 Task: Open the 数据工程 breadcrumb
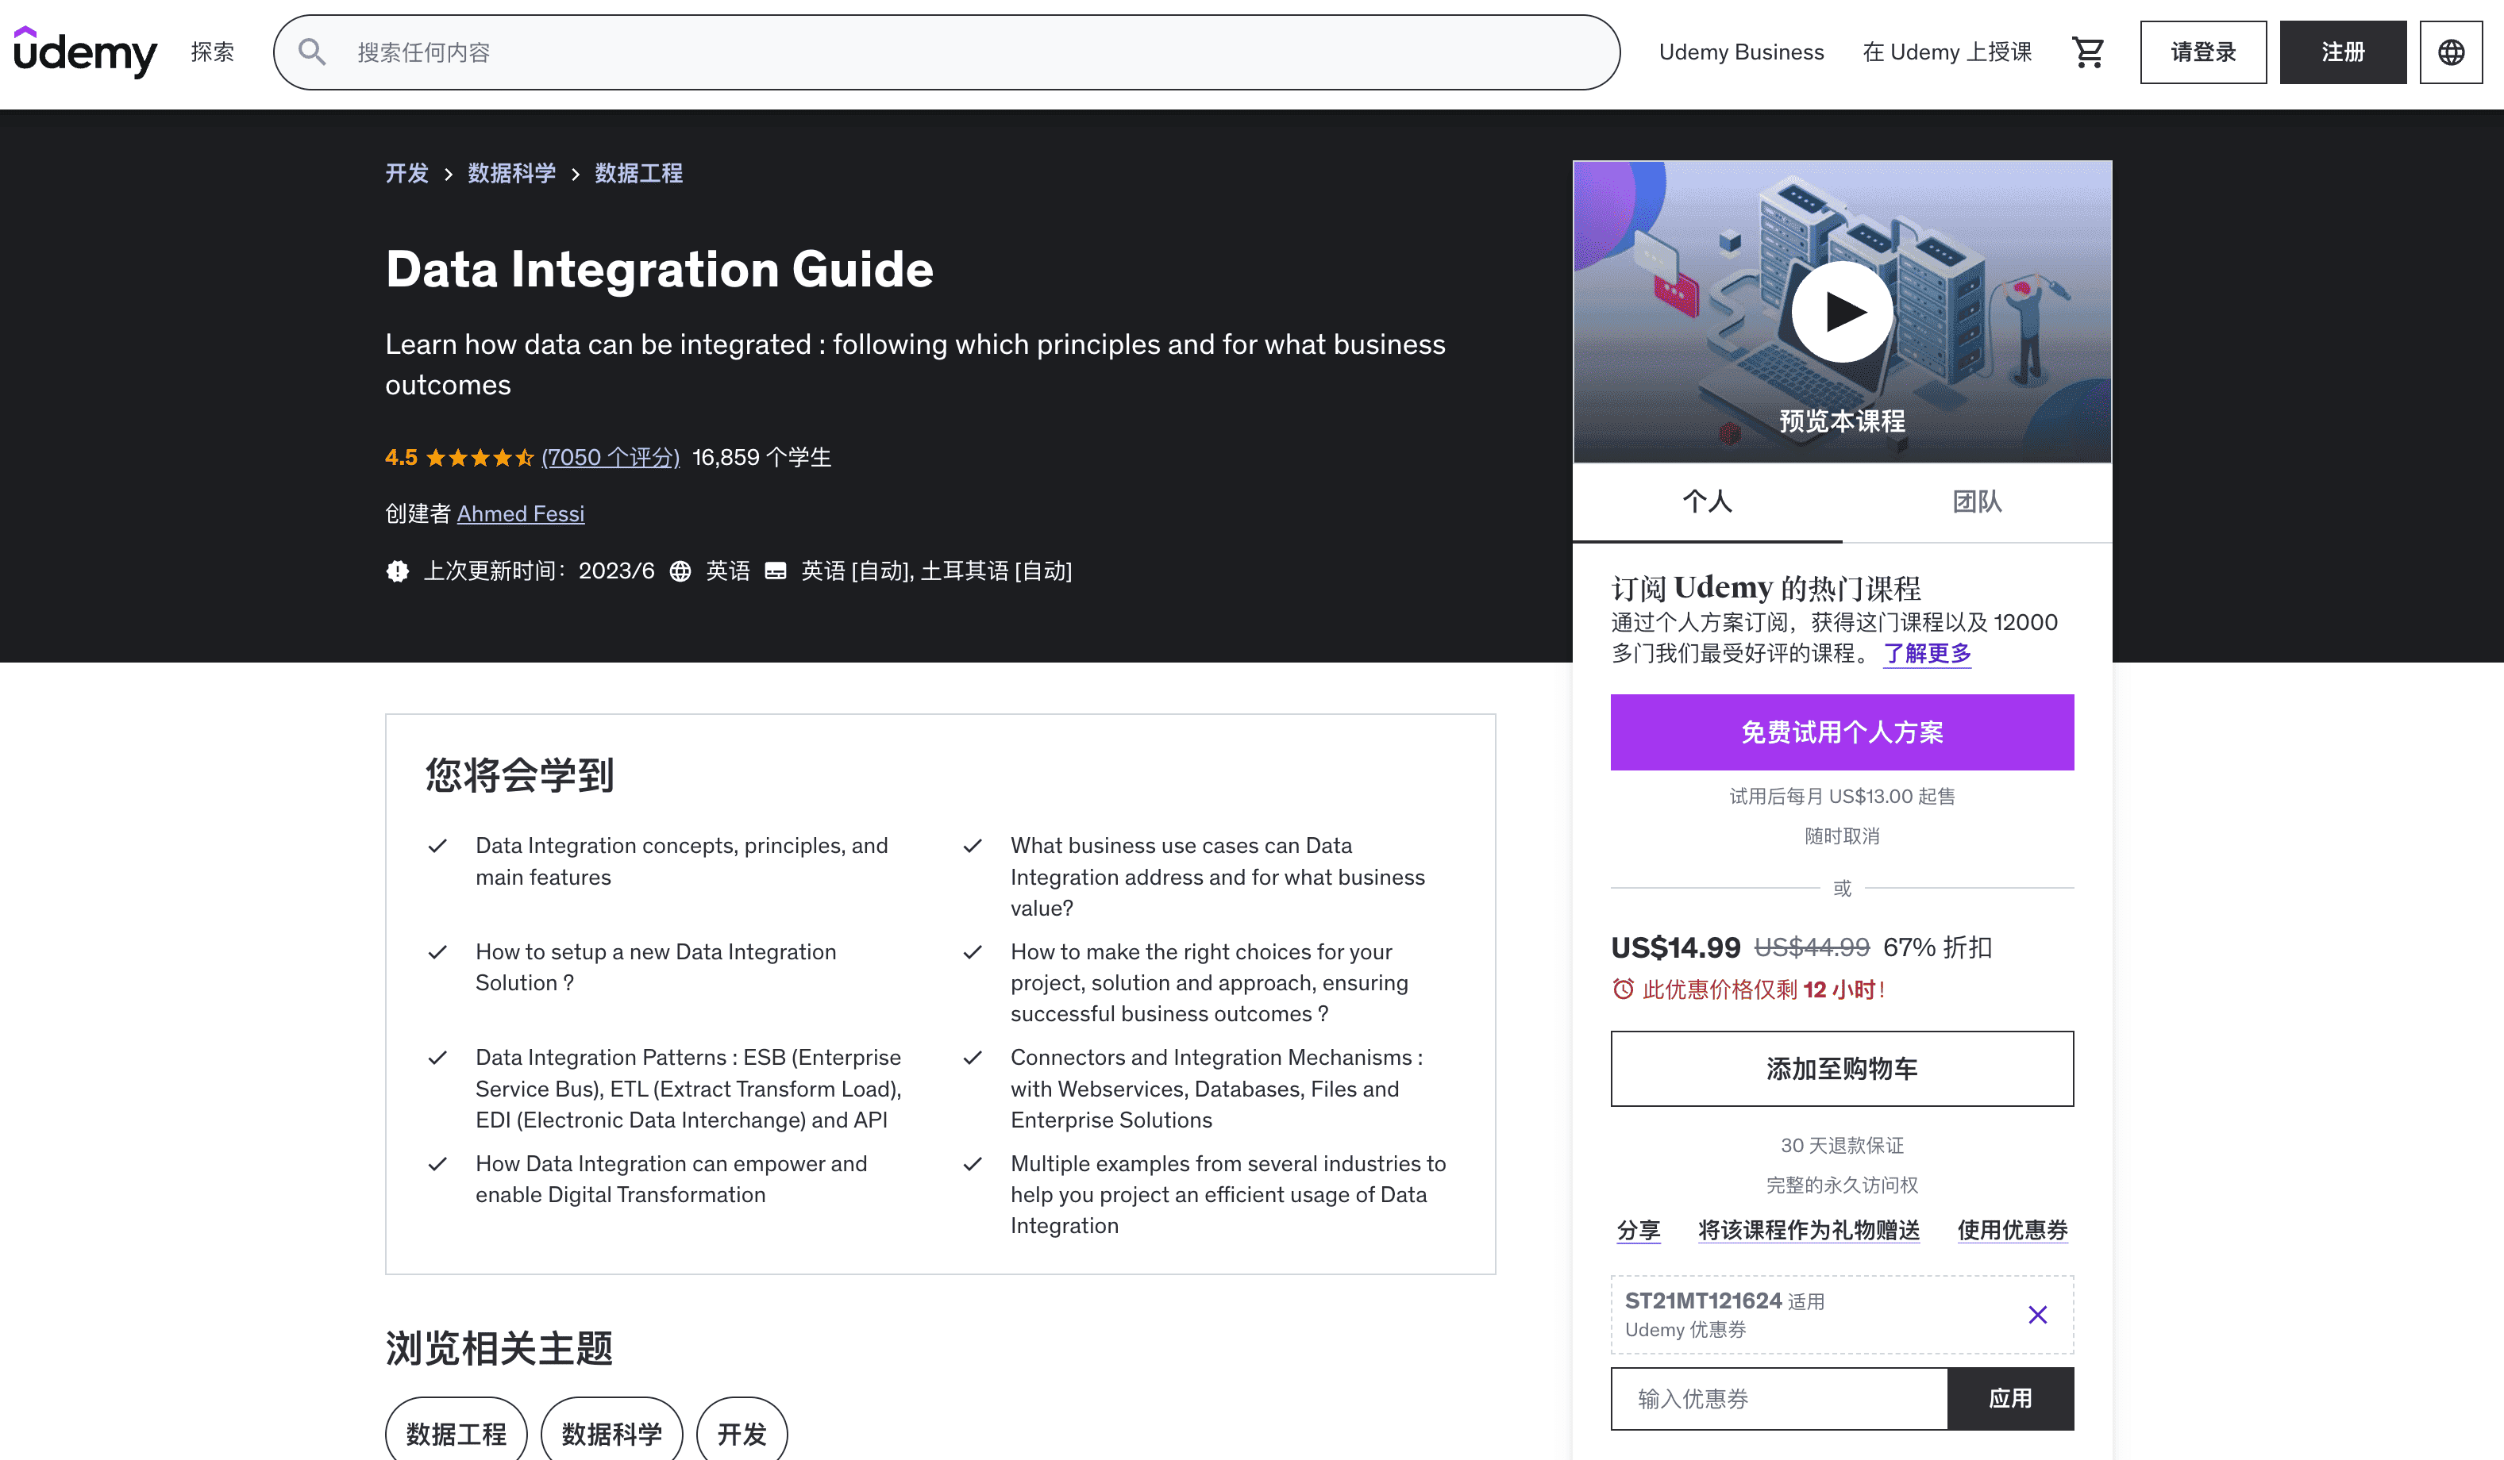[638, 173]
